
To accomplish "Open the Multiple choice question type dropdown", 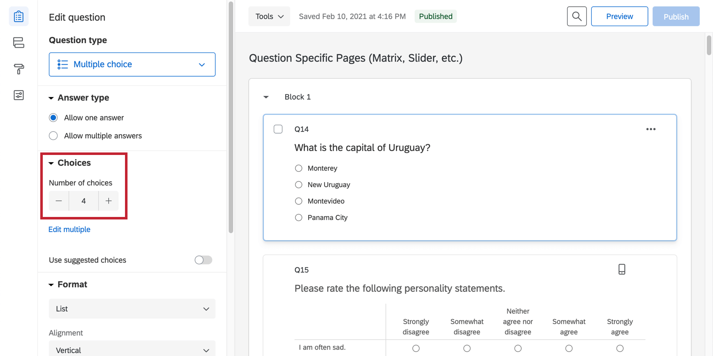I will tap(132, 64).
